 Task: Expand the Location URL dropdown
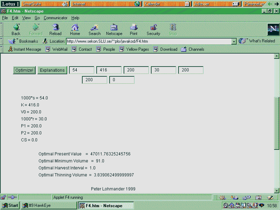tap(234, 41)
